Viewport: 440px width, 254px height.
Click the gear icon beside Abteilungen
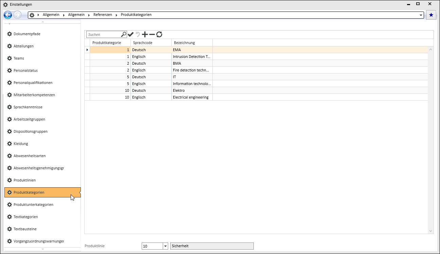[x=10, y=46]
